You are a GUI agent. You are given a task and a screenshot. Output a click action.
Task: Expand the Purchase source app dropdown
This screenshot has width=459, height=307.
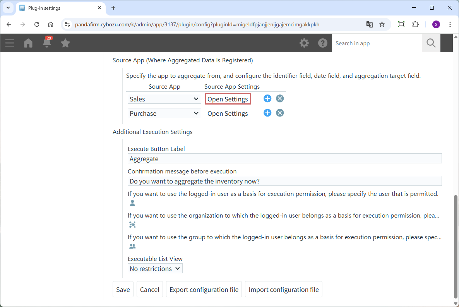click(x=164, y=113)
